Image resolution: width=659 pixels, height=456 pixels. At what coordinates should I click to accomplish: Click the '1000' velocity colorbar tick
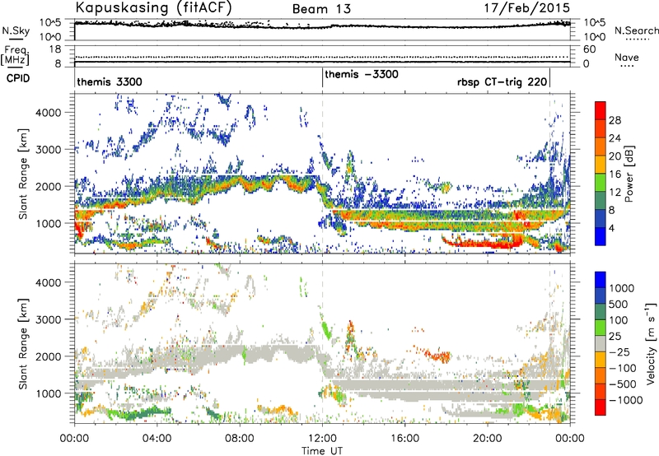click(x=622, y=288)
